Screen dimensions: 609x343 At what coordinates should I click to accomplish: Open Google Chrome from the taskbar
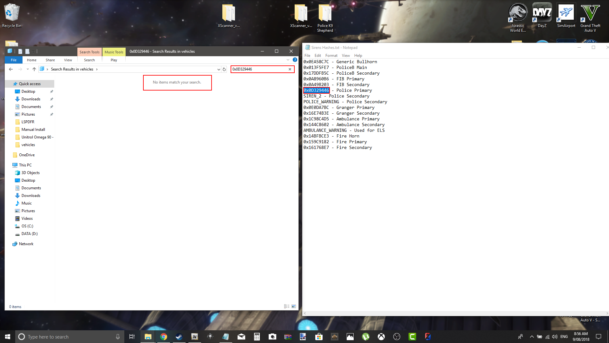click(163, 337)
